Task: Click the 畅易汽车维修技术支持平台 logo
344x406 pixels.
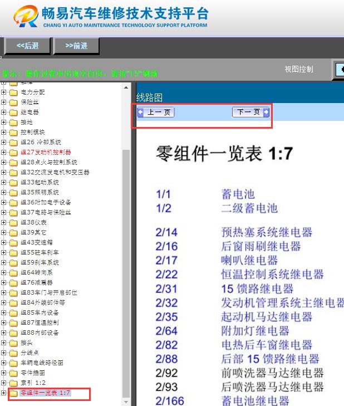Action: [111, 16]
